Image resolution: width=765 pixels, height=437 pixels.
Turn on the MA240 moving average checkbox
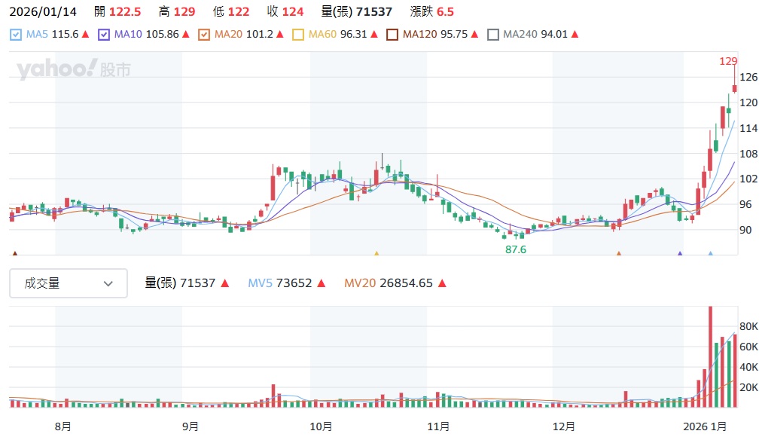493,35
